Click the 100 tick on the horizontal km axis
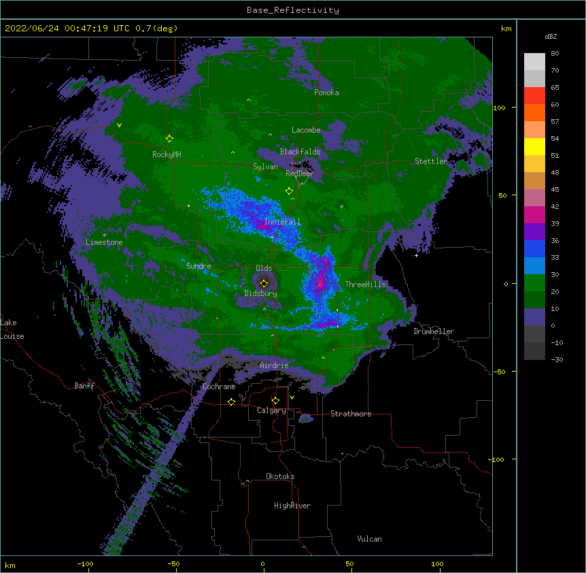This screenshot has height=573, width=586. (437, 563)
